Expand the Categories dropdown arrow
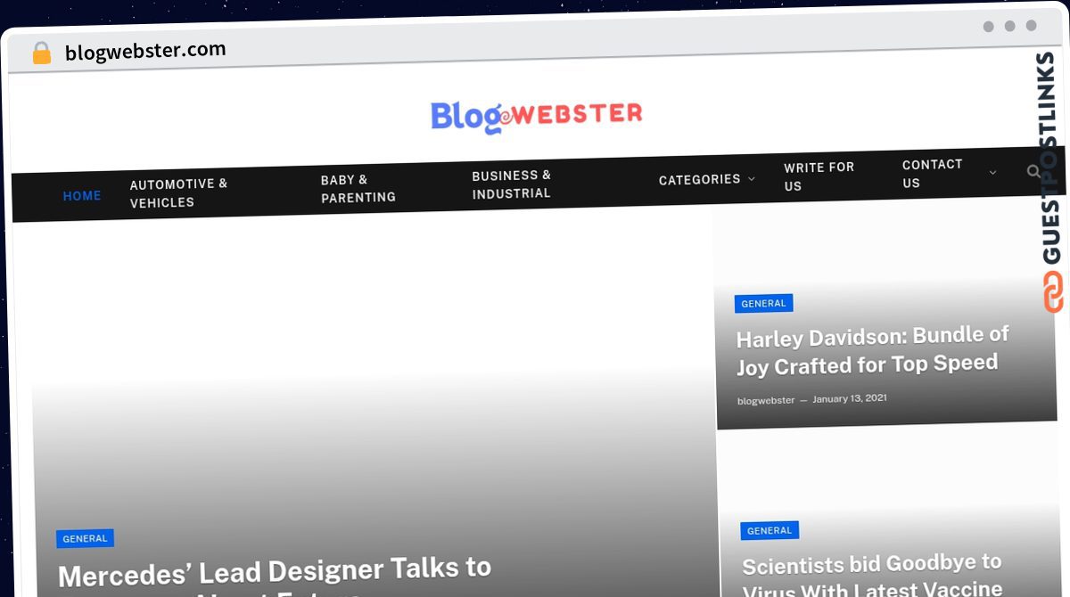The image size is (1070, 597). pos(751,179)
